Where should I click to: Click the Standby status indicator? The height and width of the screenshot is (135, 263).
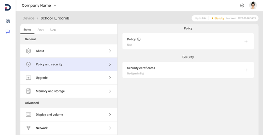pos(218,18)
